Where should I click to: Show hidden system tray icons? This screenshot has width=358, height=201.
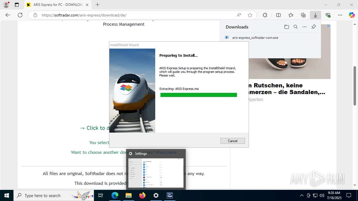click(x=302, y=195)
